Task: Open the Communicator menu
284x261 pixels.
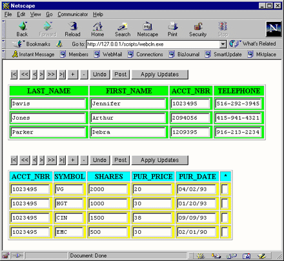Action: [x=72, y=14]
